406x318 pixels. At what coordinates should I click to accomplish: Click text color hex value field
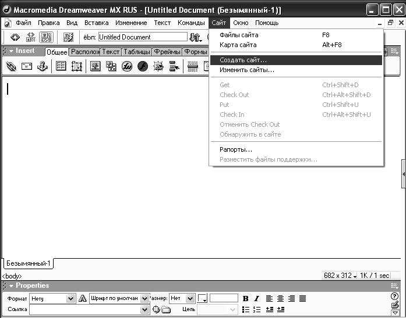click(x=224, y=298)
